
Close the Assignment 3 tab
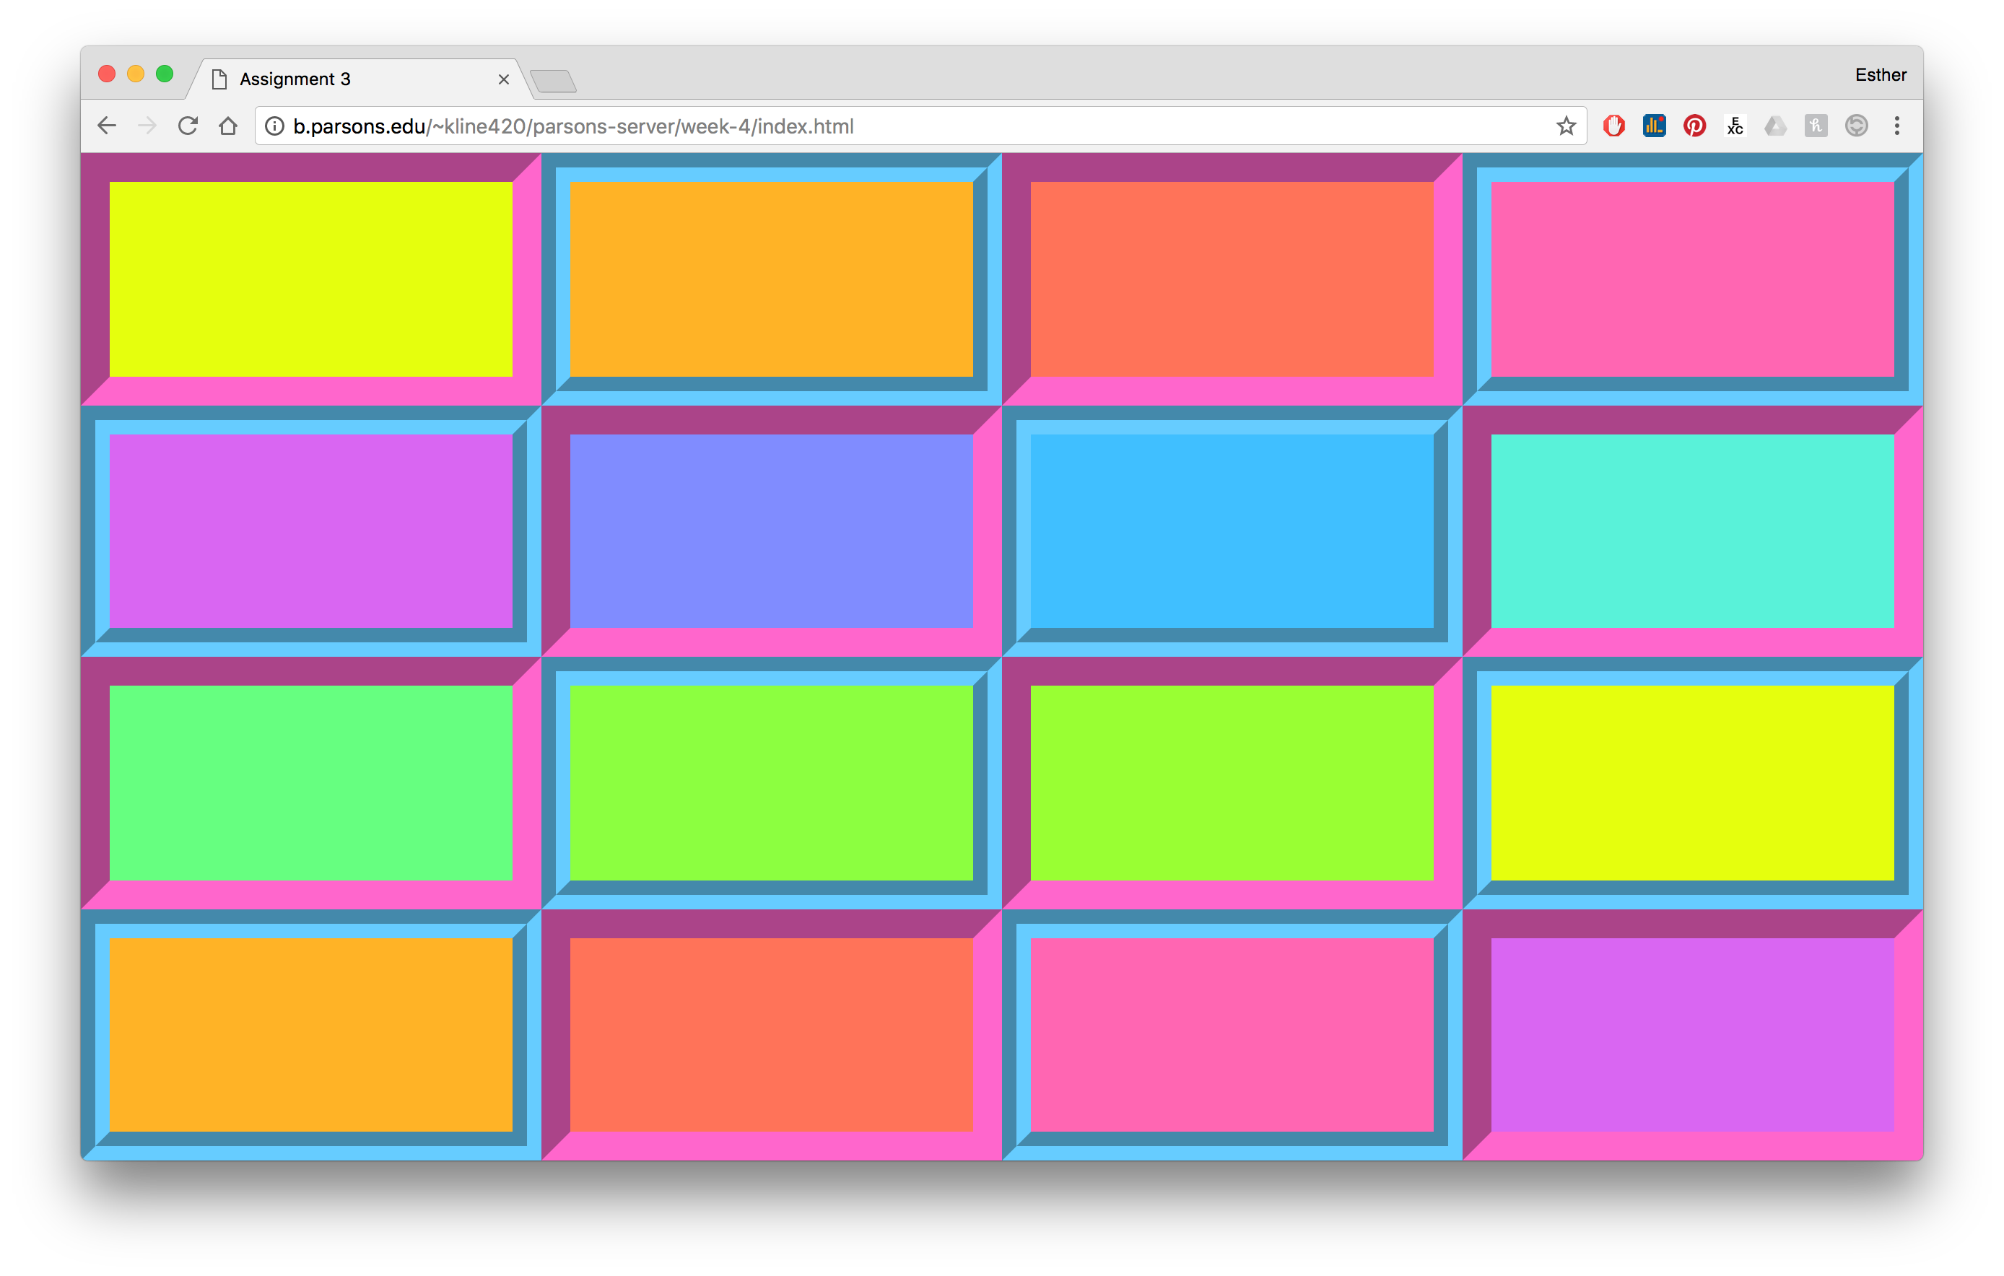[503, 79]
